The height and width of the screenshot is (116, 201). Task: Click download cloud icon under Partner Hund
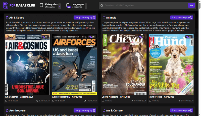click(179, 101)
